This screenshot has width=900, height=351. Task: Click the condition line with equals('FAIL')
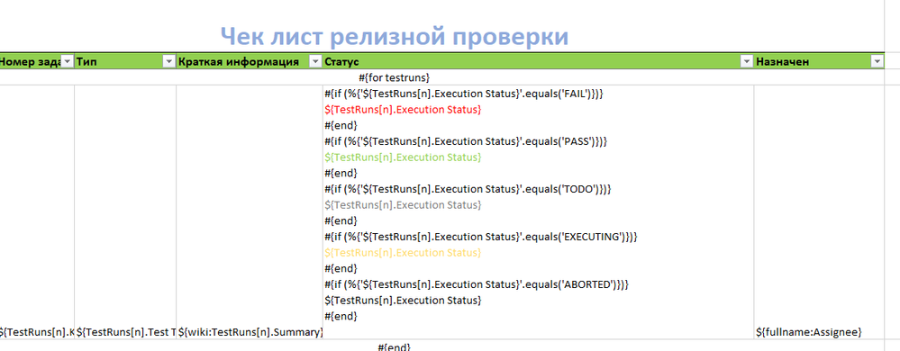(463, 93)
